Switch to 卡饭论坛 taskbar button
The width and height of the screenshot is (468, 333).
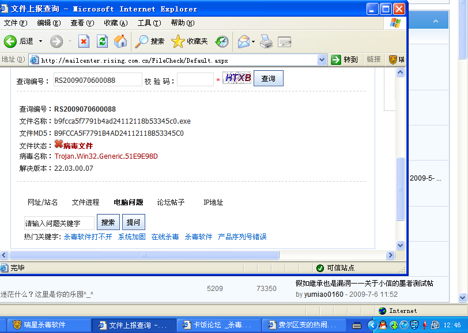point(219,325)
